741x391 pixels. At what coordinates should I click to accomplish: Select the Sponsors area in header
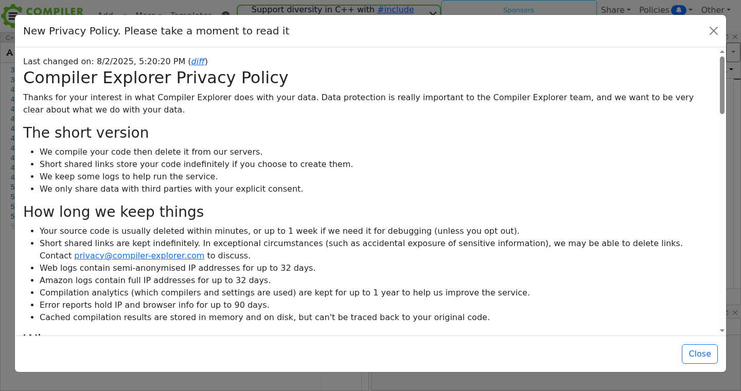(518, 9)
